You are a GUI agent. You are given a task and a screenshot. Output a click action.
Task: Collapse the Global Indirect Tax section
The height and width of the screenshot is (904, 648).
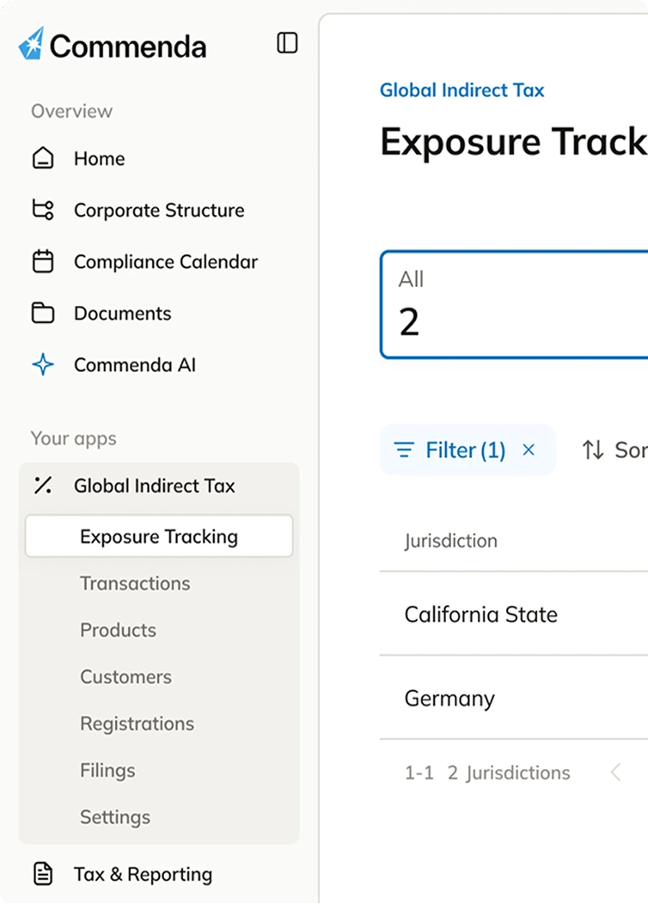point(155,486)
